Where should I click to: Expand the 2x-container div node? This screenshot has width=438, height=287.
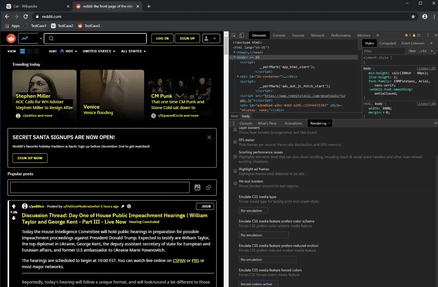click(x=238, y=76)
